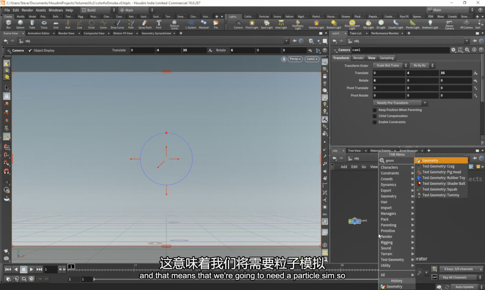This screenshot has height=290, width=485.
Task: Select the Tube shelf tool
Action: pos(32,25)
